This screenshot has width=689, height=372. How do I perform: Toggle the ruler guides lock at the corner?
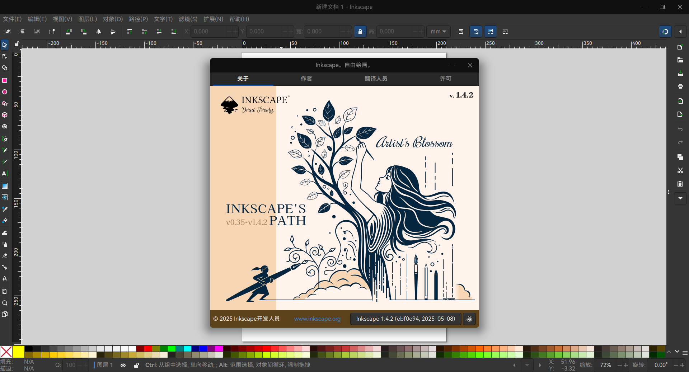click(17, 44)
